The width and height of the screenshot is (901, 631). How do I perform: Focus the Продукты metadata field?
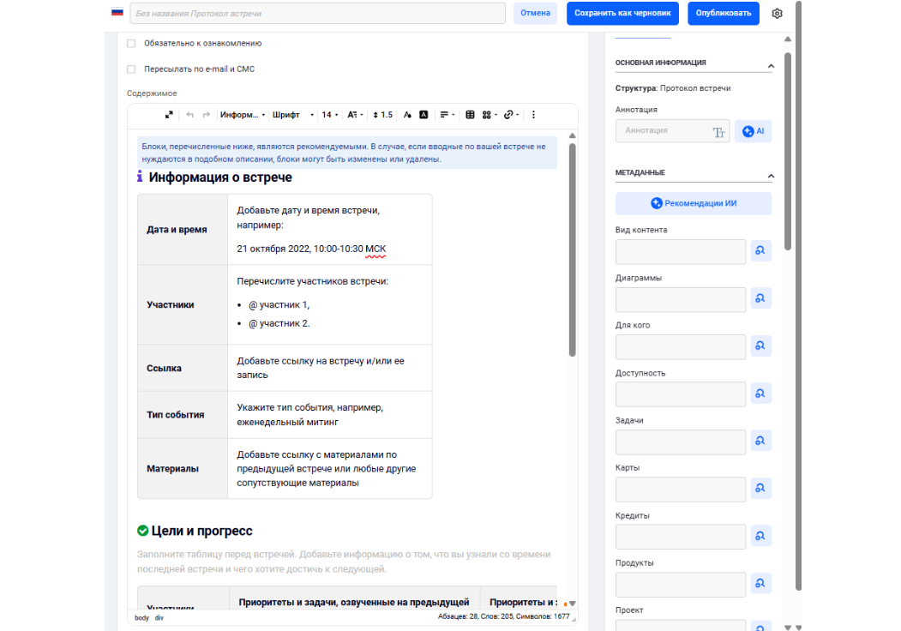tap(681, 585)
